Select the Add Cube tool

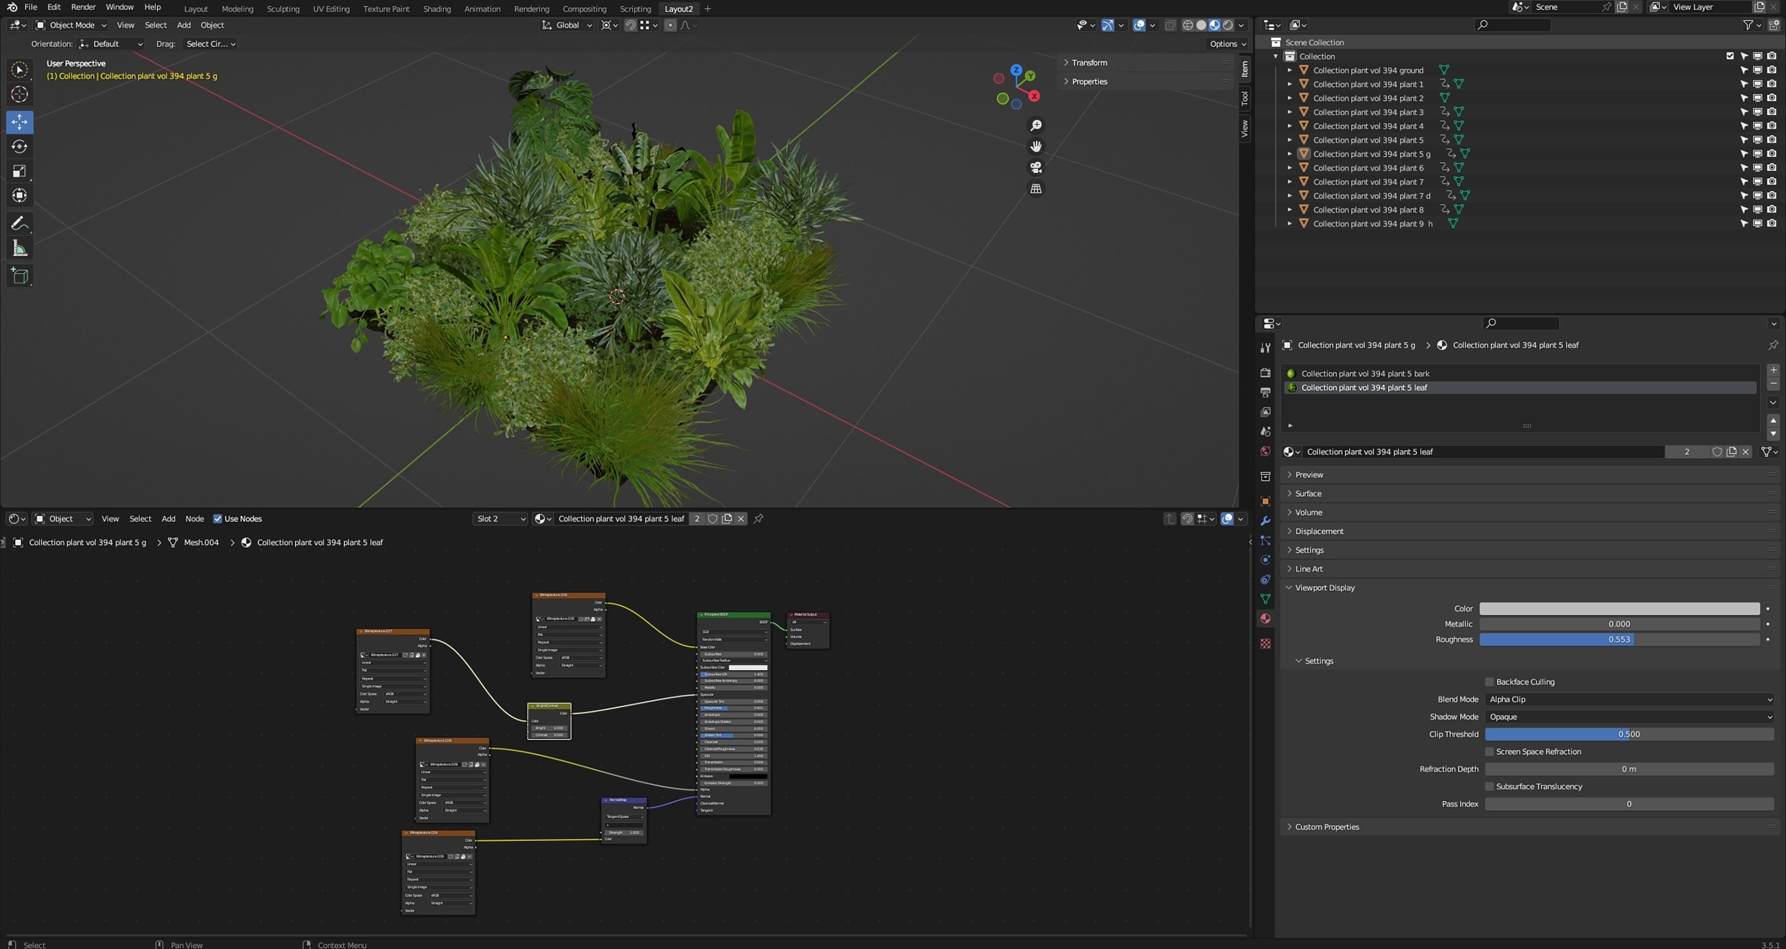pyautogui.click(x=19, y=276)
